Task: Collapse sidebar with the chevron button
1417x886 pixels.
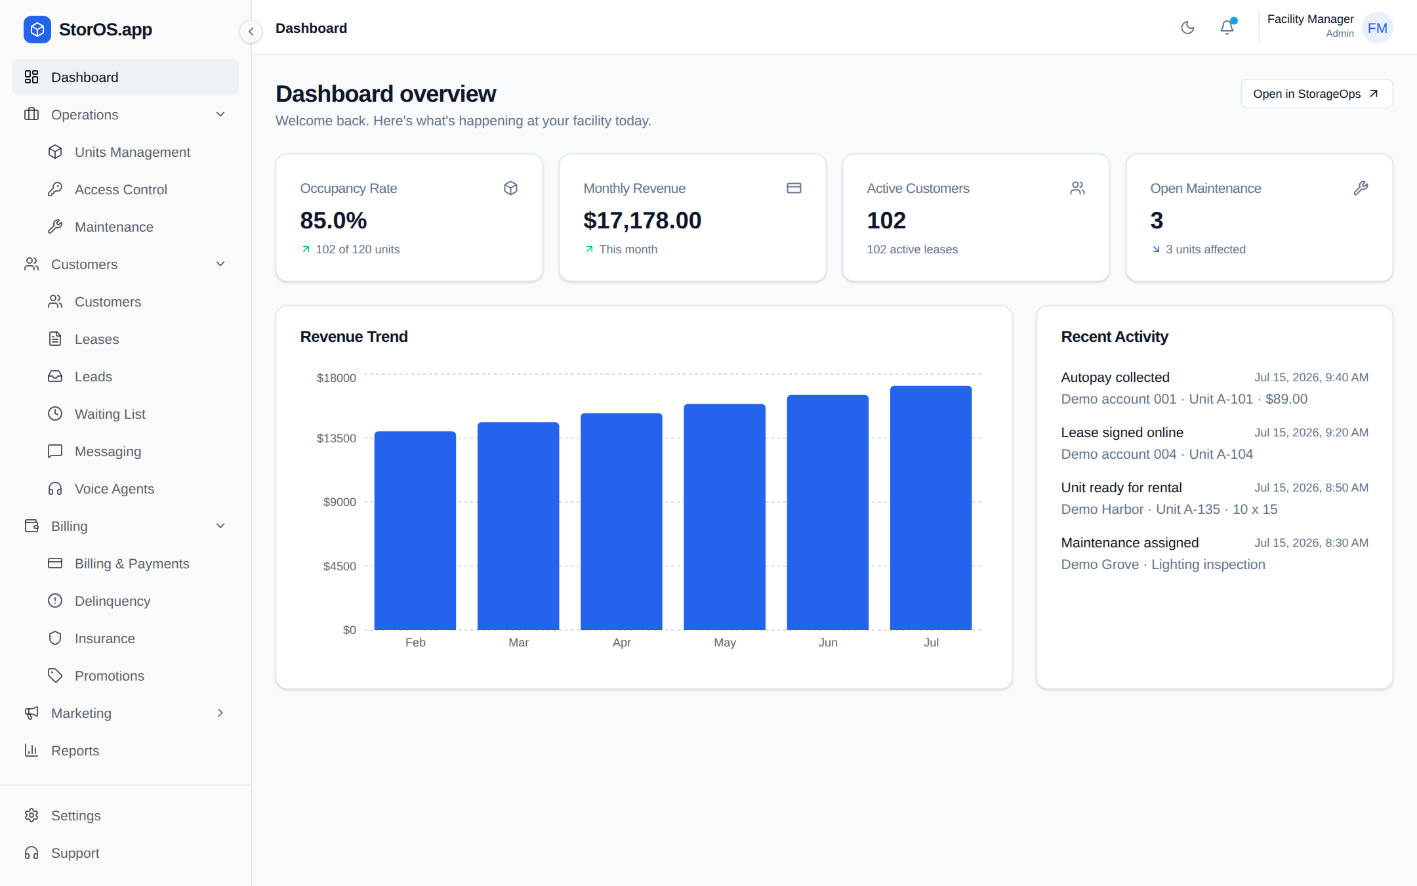Action: point(251,32)
